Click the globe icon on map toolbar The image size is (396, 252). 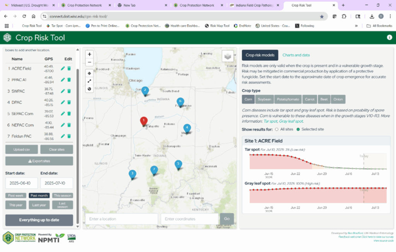[89, 89]
